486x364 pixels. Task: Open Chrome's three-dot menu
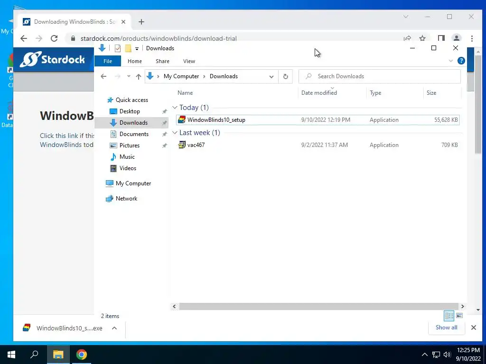[x=472, y=38]
